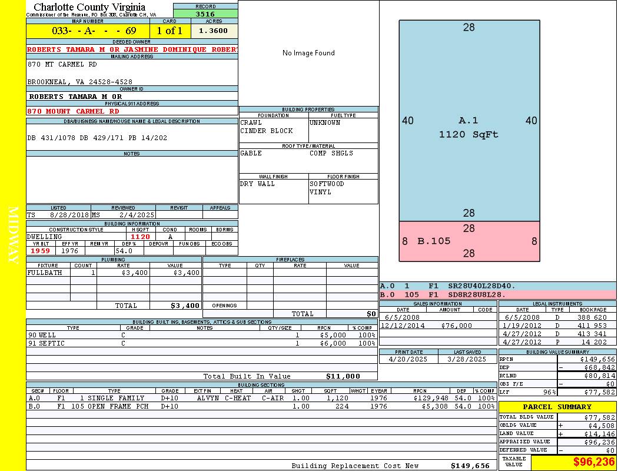Select mailing address 870 MT CARMEL RD
This screenshot has width=618, height=471.
[x=62, y=64]
